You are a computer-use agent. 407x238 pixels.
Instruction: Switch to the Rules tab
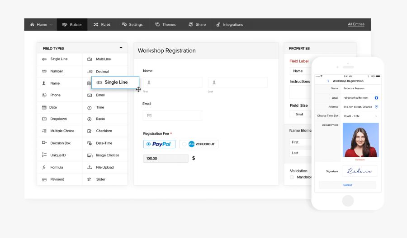pyautogui.click(x=102, y=25)
